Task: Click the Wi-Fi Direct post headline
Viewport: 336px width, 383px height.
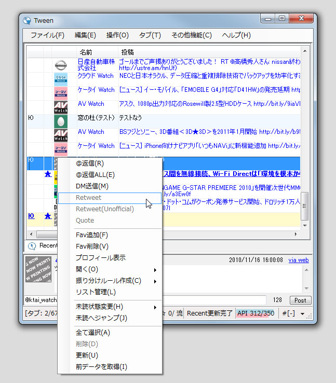Action: pyautogui.click(x=231, y=174)
